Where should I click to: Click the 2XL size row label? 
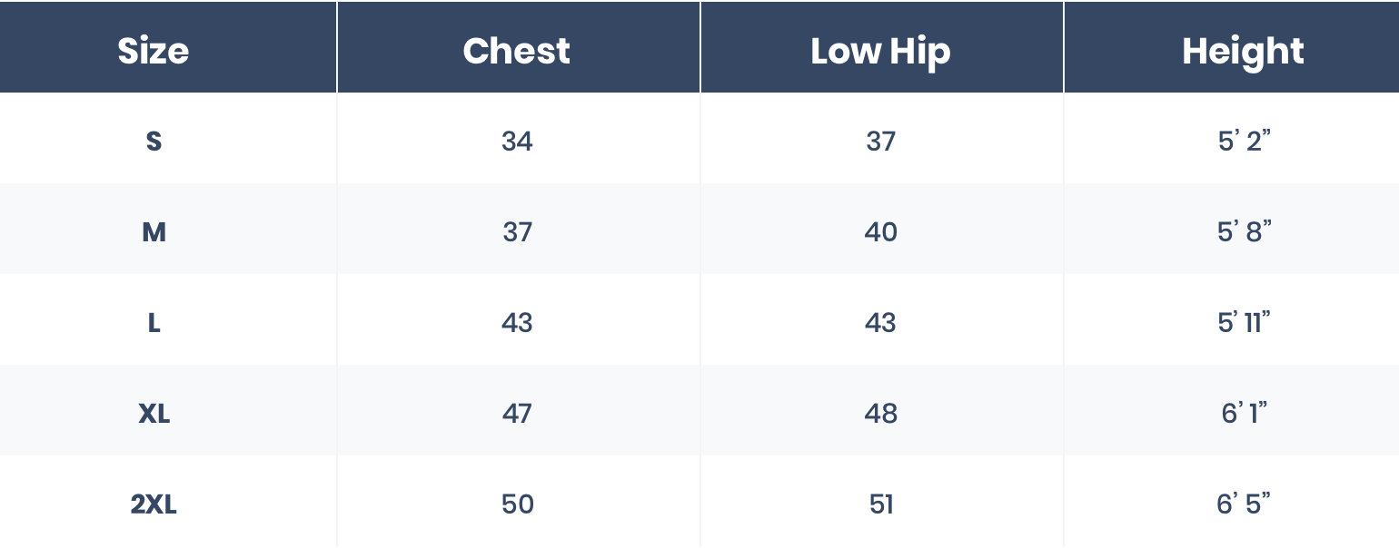(x=154, y=504)
